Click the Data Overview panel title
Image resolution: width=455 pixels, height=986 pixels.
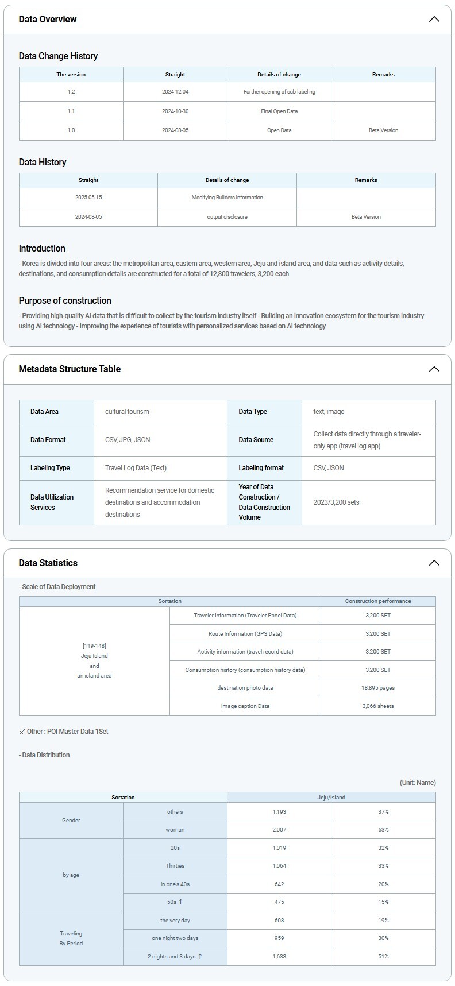coord(48,19)
